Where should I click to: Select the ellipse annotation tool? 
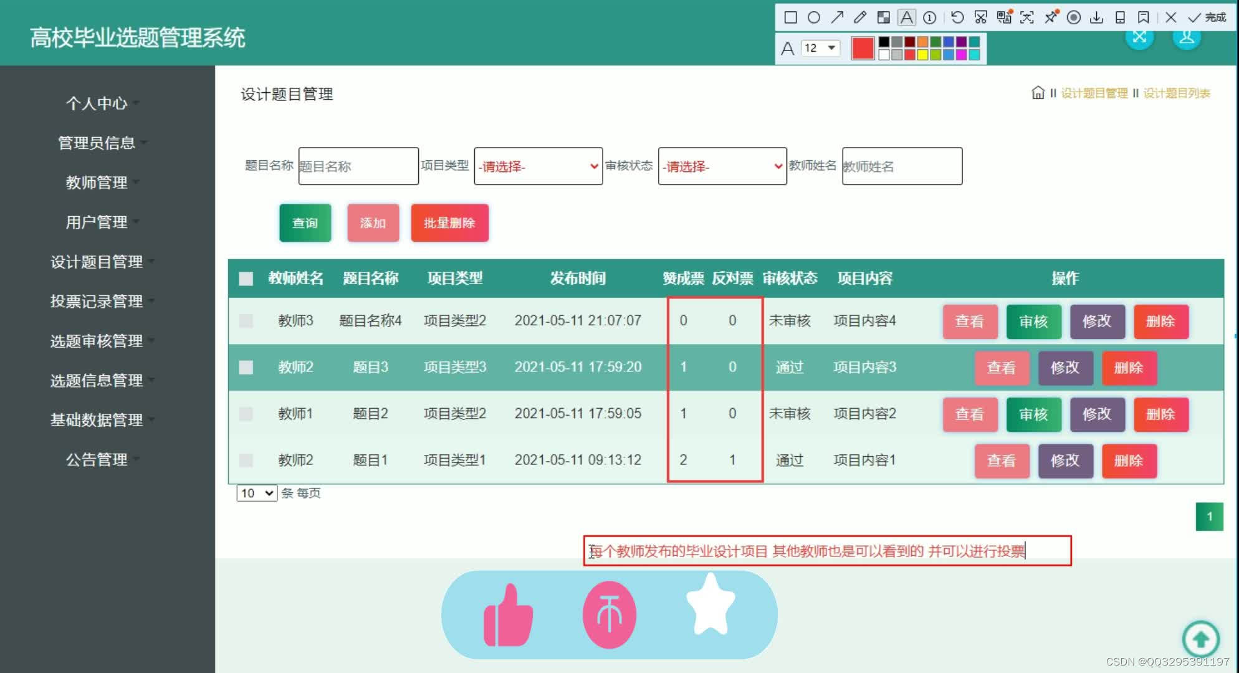click(x=813, y=17)
